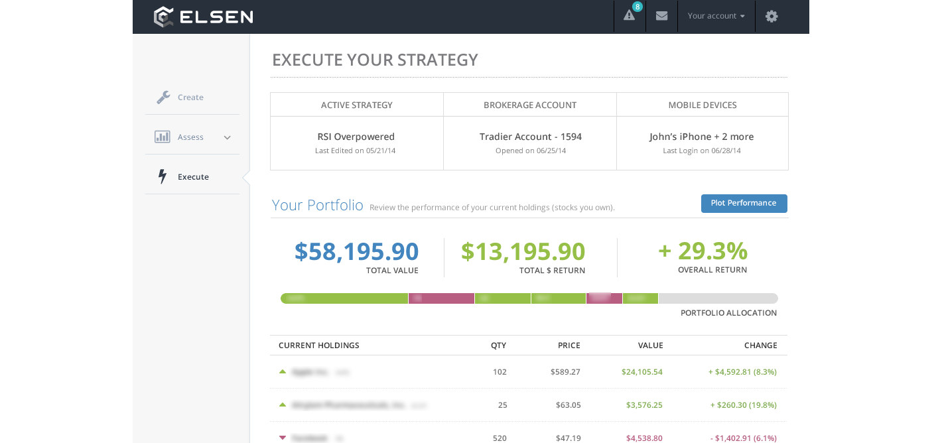This screenshot has height=443, width=942.
Task: Click the Execute lightning bolt icon
Action: tap(163, 176)
